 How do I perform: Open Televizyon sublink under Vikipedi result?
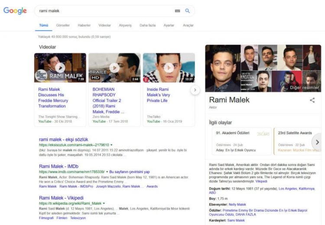coord(78,218)
